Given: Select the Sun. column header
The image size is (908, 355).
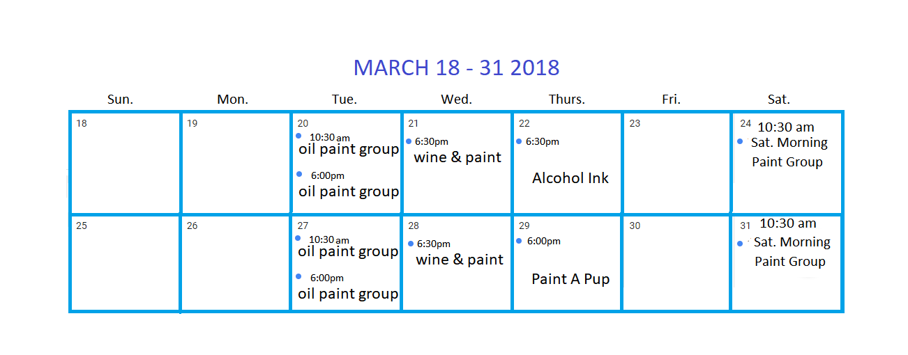Looking at the screenshot, I should click(120, 100).
